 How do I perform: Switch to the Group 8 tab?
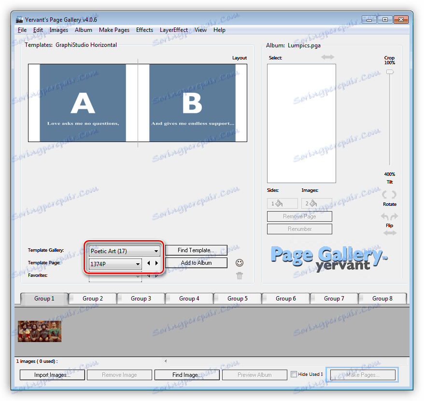(x=382, y=299)
